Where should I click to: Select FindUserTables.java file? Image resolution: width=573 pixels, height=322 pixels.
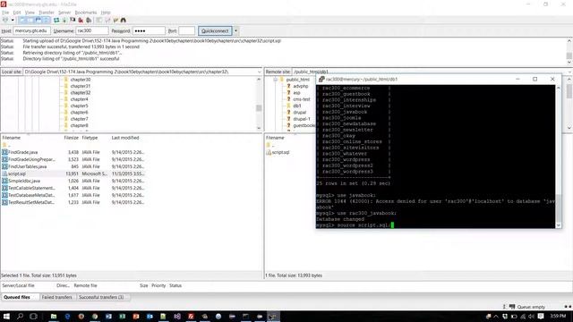(x=28, y=166)
